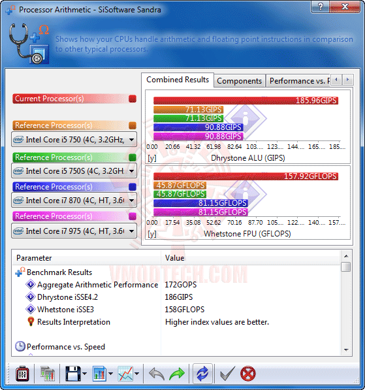Select the Benchmark Results tree item
This screenshot has width=365, height=390.
(59, 272)
